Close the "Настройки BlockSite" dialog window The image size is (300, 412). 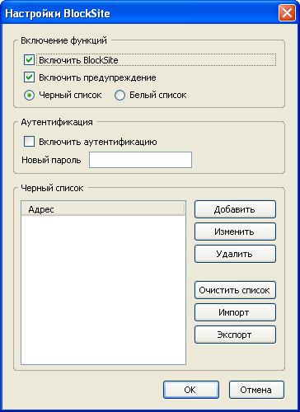(x=287, y=13)
